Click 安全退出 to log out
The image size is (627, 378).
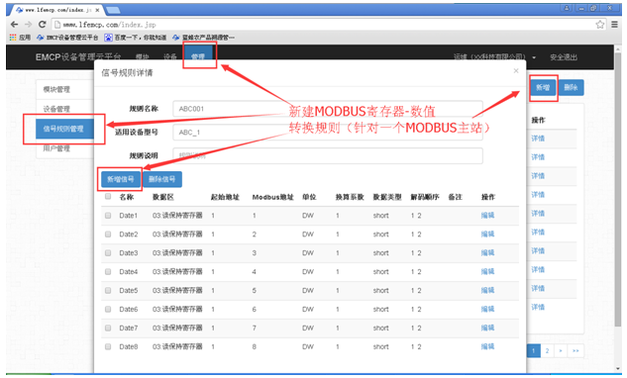[564, 57]
